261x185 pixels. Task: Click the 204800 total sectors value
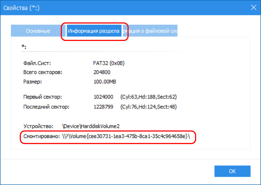click(102, 72)
